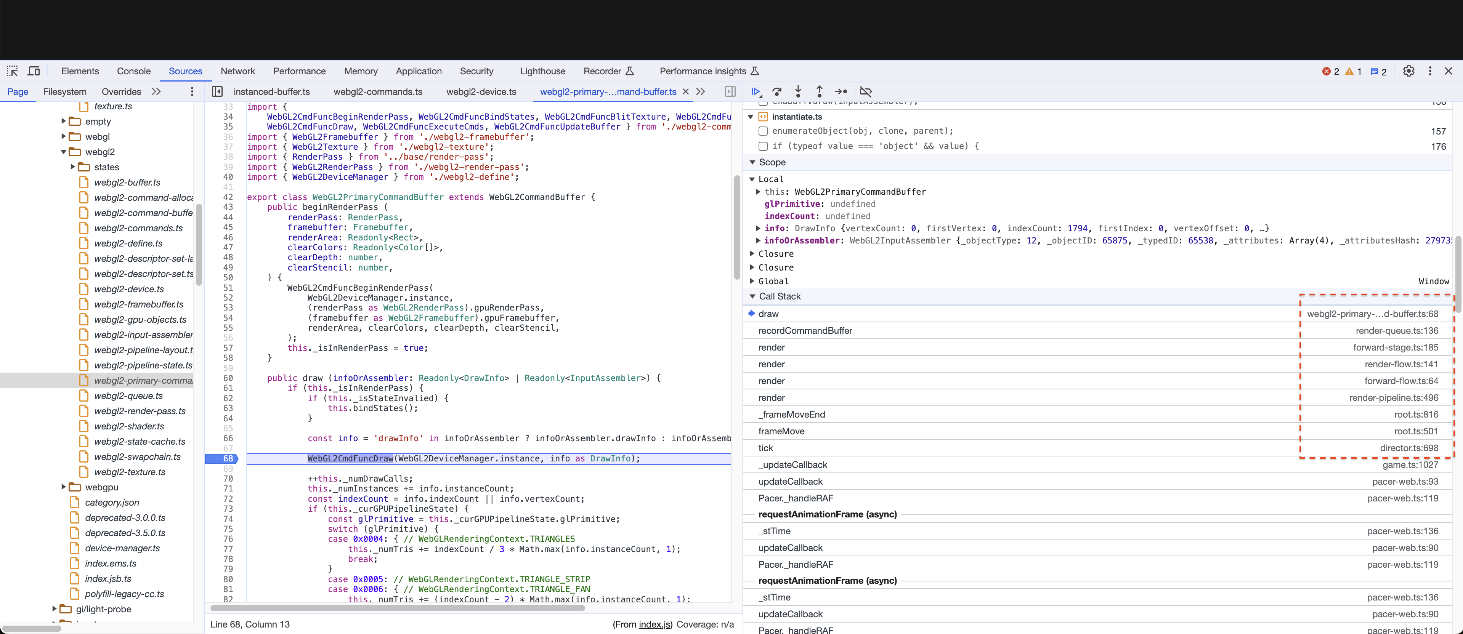The image size is (1463, 634).
Task: Step out of the current function
Action: click(x=820, y=91)
